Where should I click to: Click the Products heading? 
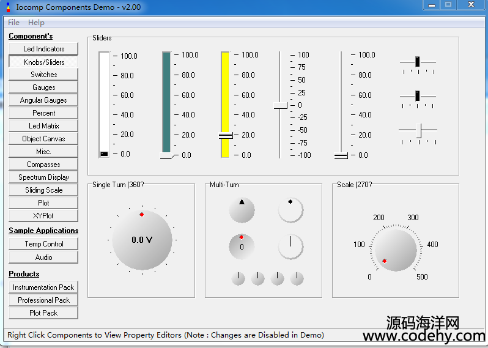point(24,274)
